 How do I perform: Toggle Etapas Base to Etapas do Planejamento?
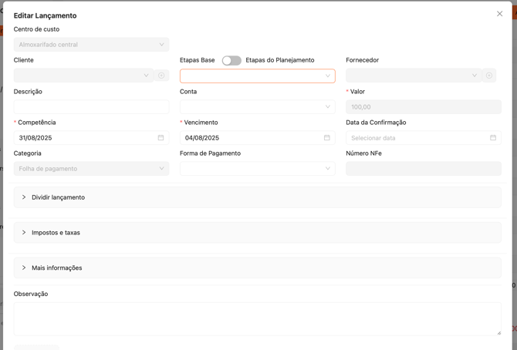coord(231,60)
